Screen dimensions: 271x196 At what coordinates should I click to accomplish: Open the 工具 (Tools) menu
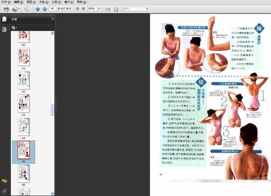pos(56,2)
